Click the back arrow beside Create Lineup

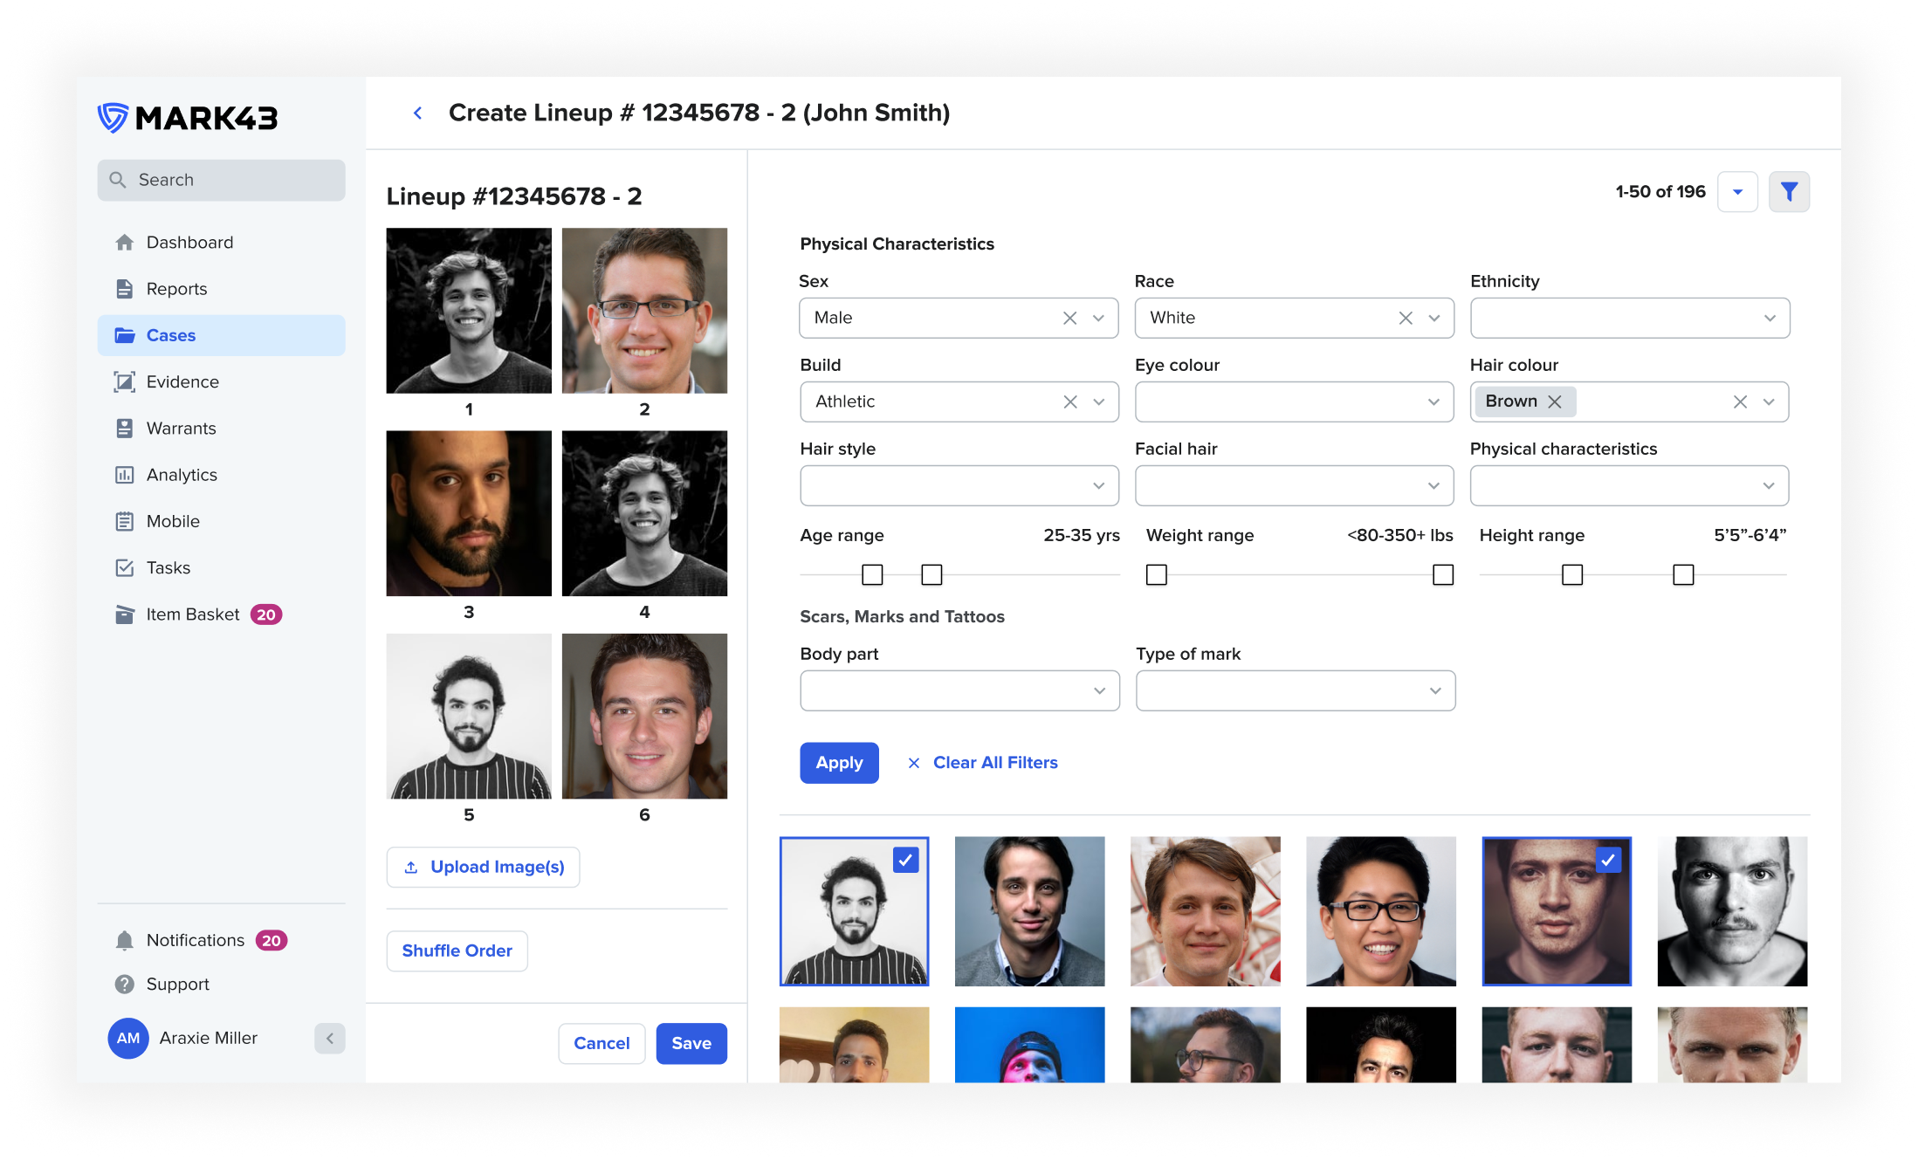[x=417, y=113]
